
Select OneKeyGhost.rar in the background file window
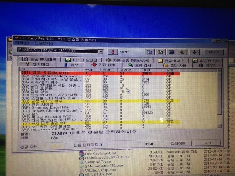100,154
